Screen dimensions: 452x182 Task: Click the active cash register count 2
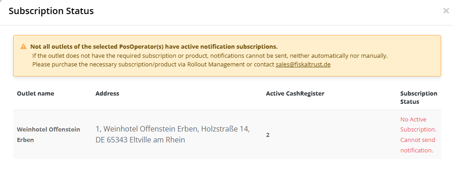pos(268,135)
